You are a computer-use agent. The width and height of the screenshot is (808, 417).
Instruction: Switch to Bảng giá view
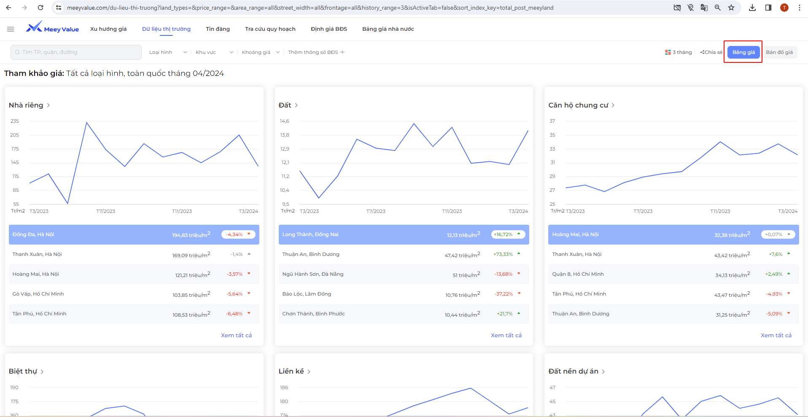[x=743, y=52]
